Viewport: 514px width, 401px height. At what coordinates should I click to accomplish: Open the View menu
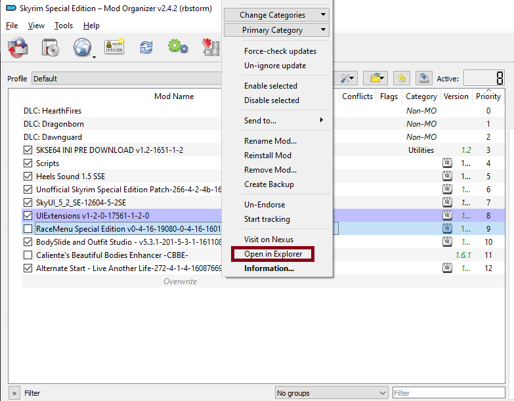(36, 26)
